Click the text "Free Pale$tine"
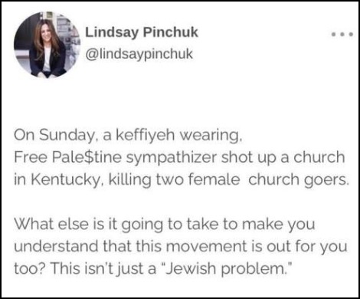Viewport: 360px width, 299px height. pyautogui.click(x=67, y=157)
